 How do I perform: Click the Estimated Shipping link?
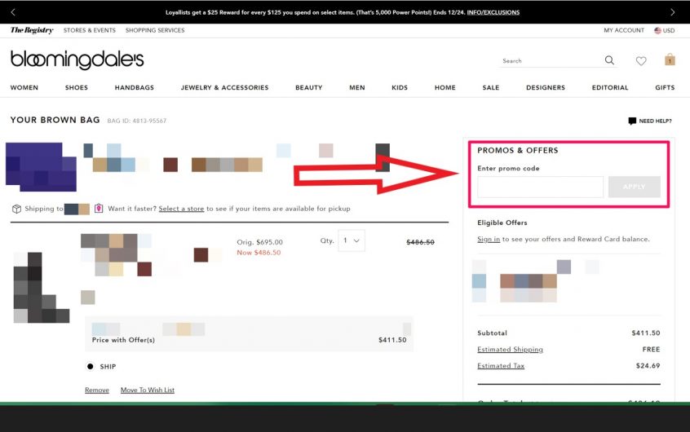pos(510,350)
